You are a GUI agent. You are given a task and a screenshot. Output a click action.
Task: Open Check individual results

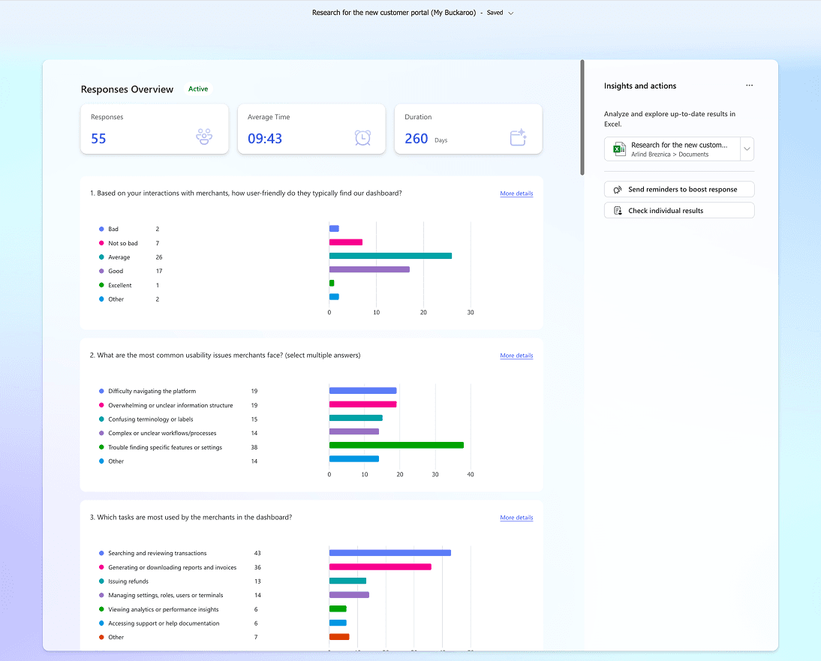click(x=679, y=210)
